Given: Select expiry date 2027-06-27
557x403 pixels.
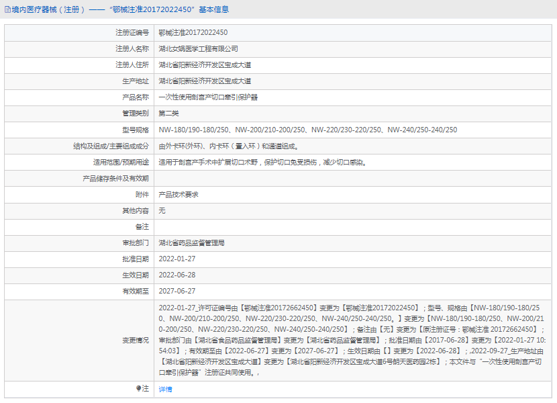Looking at the screenshot, I should click(x=177, y=291).
